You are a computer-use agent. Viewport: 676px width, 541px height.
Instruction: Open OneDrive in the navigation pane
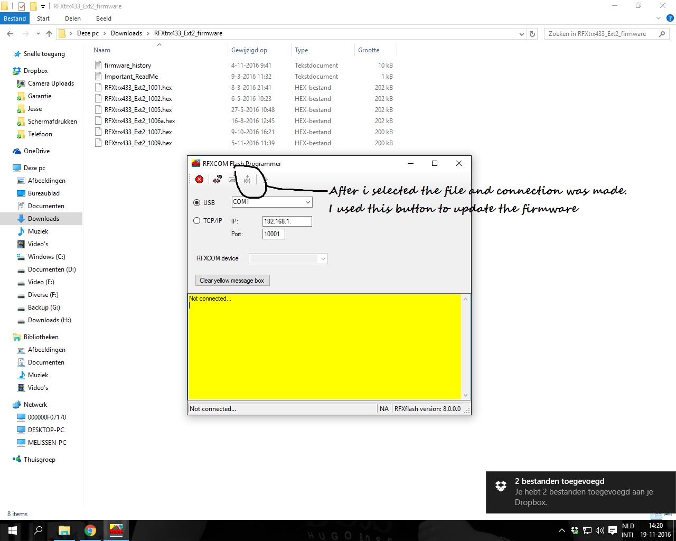coord(36,151)
